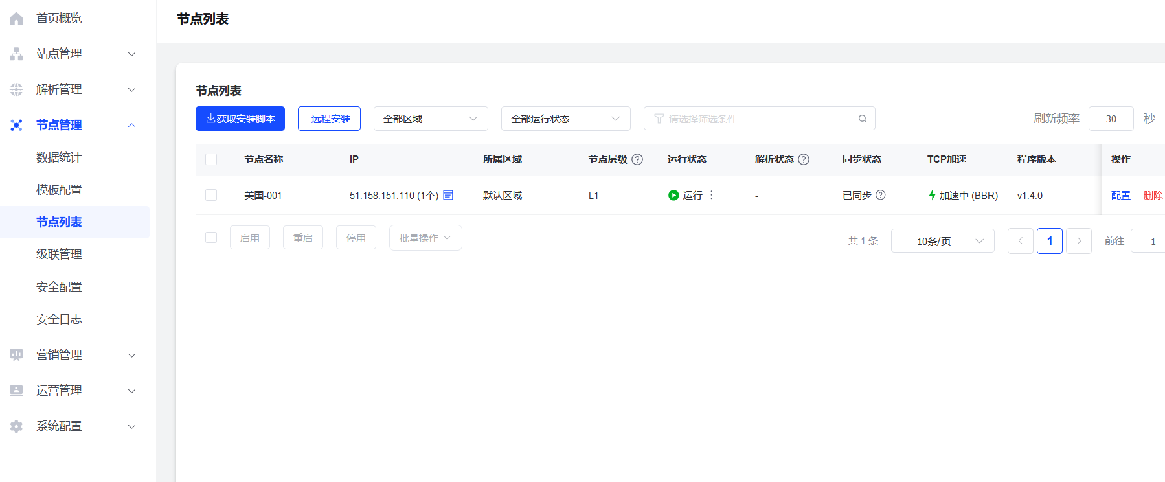Image resolution: width=1165 pixels, height=482 pixels.
Task: Open the 全部区域 dropdown
Action: point(431,119)
